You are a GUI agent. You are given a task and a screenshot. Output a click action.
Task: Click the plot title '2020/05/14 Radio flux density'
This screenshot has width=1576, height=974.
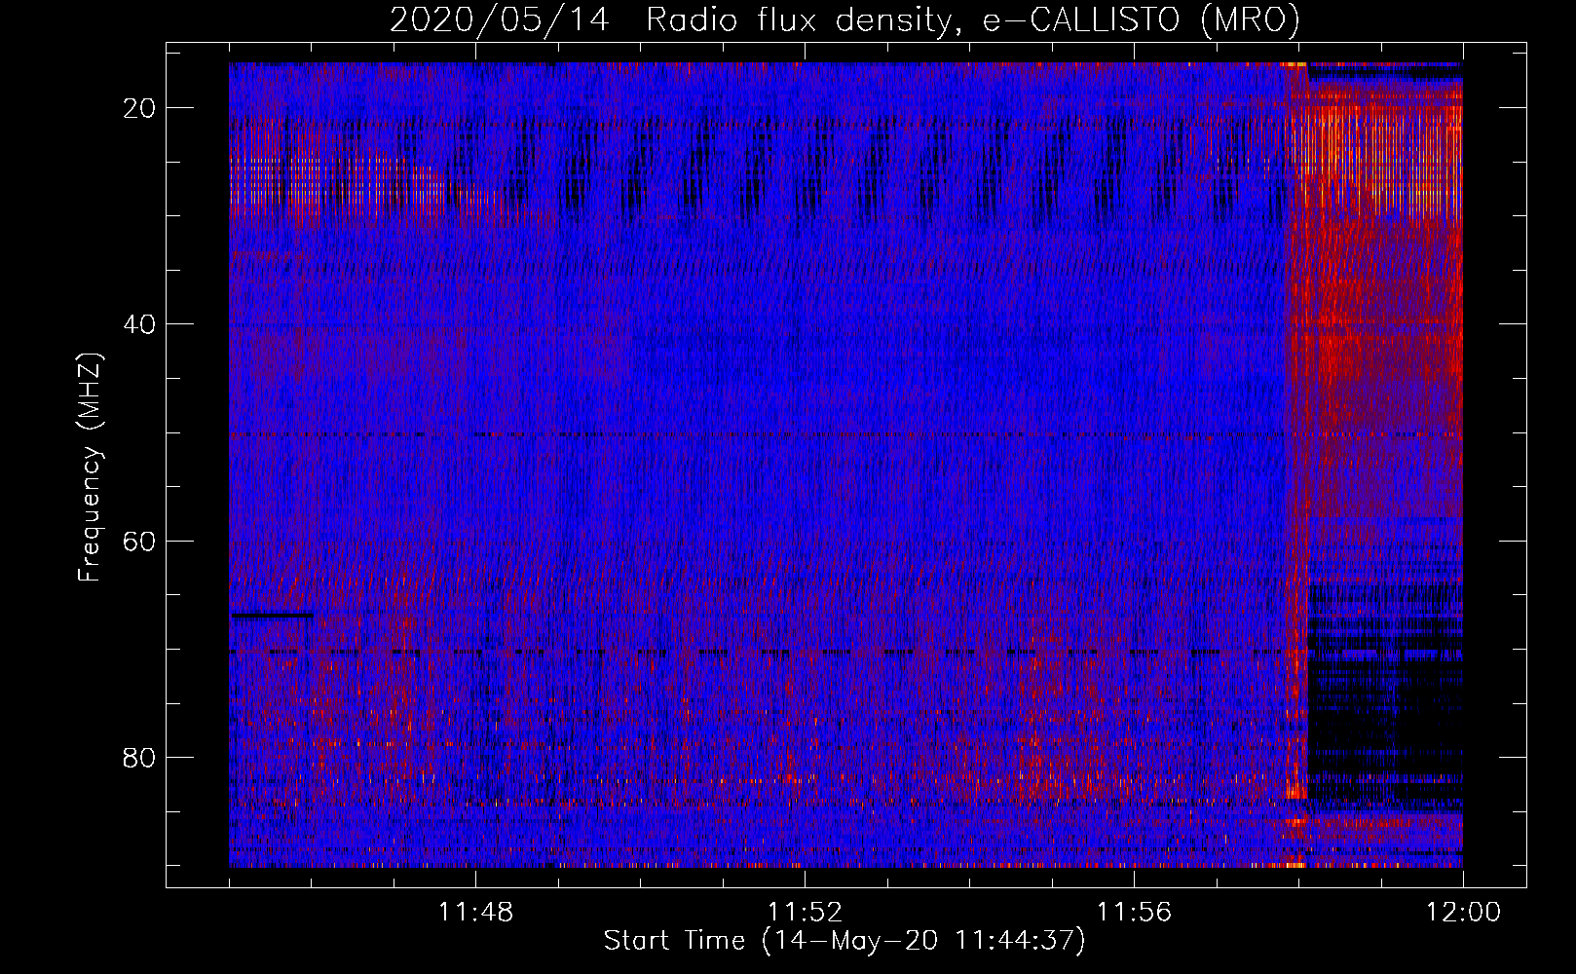pyautogui.click(x=844, y=19)
